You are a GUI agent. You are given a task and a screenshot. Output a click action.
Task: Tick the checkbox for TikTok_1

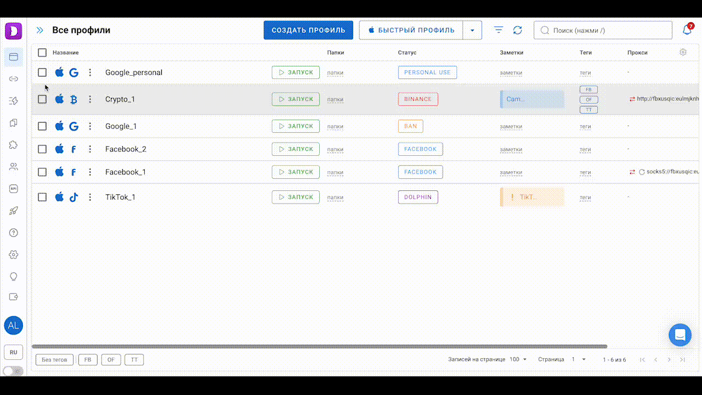tap(42, 197)
